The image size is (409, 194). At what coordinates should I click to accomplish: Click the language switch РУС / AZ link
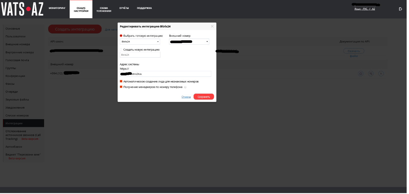365,9
